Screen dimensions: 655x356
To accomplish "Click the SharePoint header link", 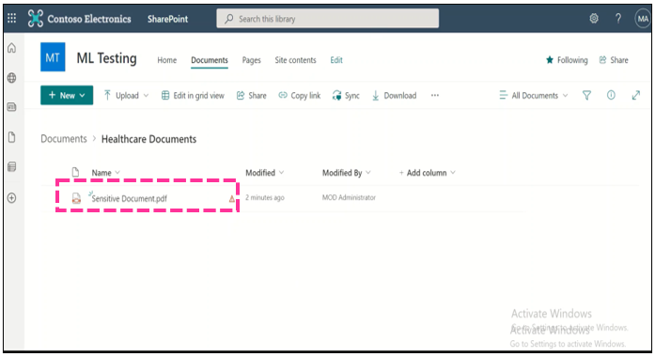I will tap(167, 19).
